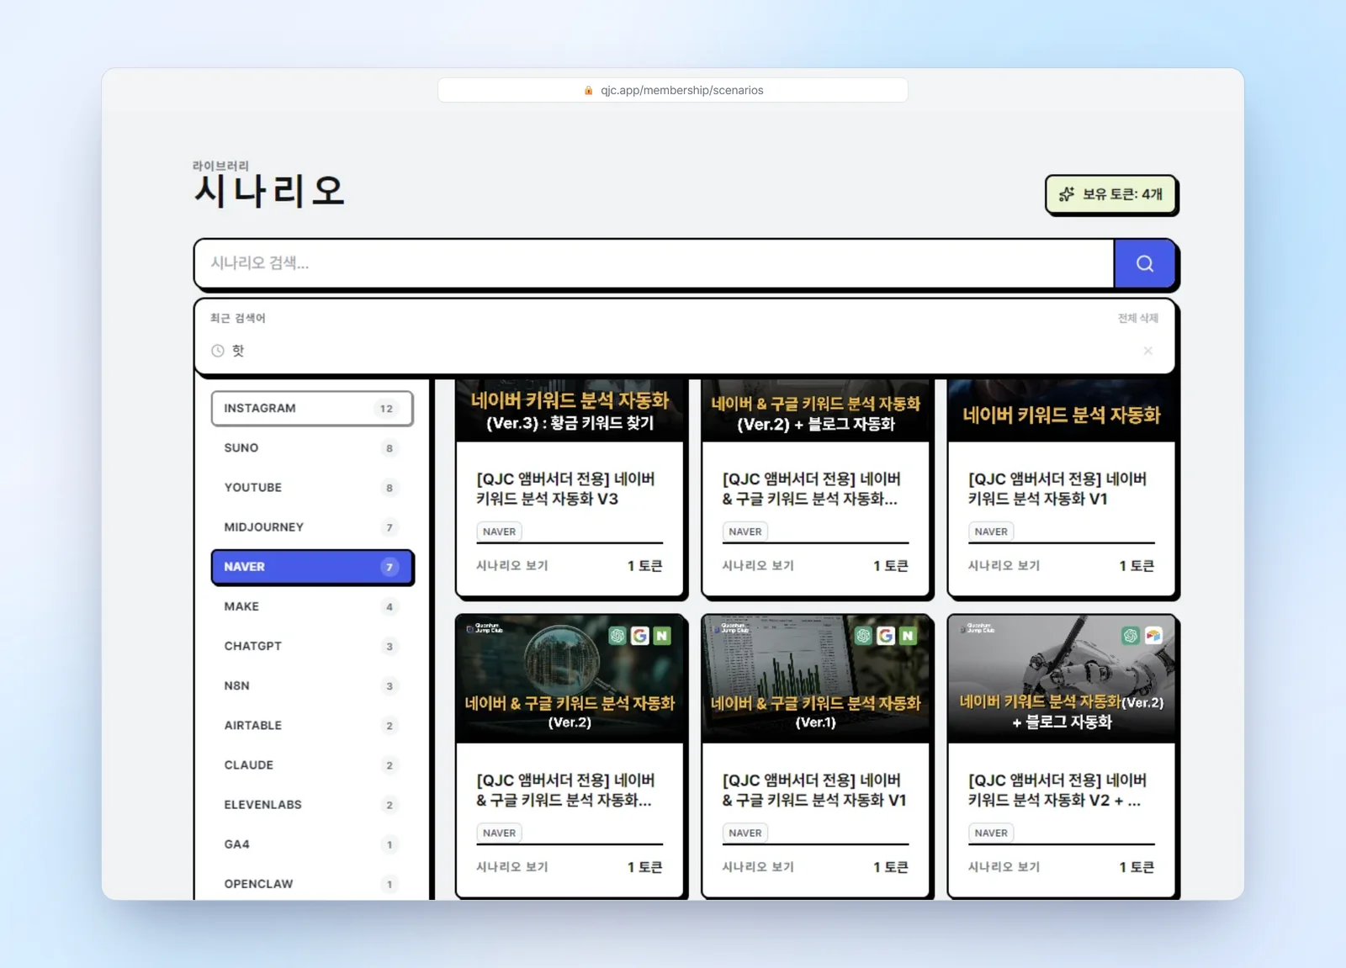Click the Naver N icon on the (Ver.1) thumbnail
Viewport: 1346px width, 968px height.
tap(908, 636)
